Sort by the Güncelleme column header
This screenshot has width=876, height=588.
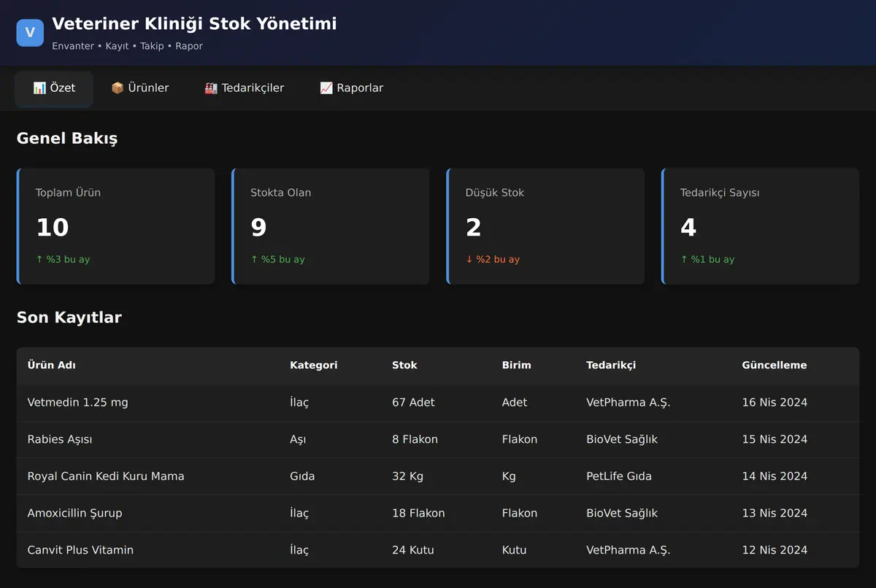[775, 365]
